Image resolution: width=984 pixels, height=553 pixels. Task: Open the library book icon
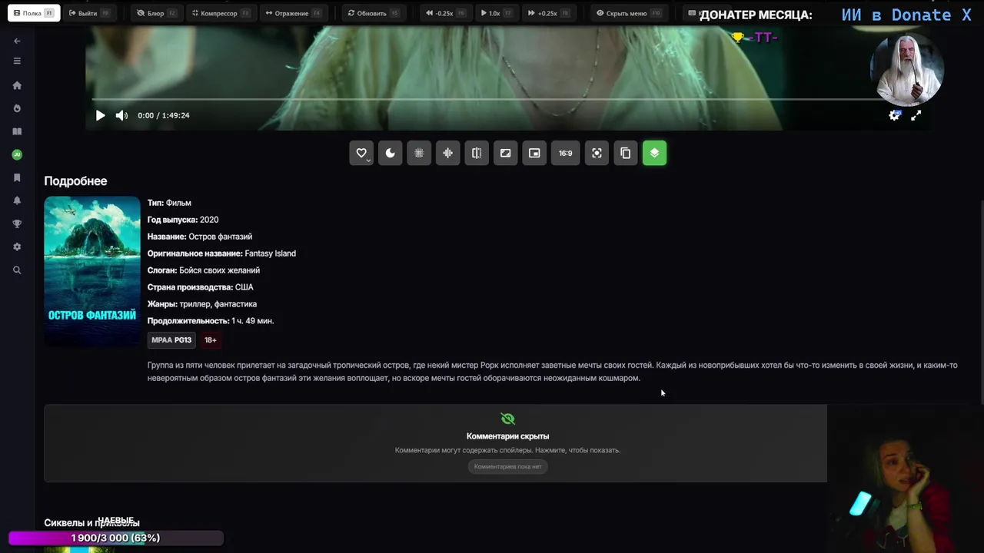point(17,131)
